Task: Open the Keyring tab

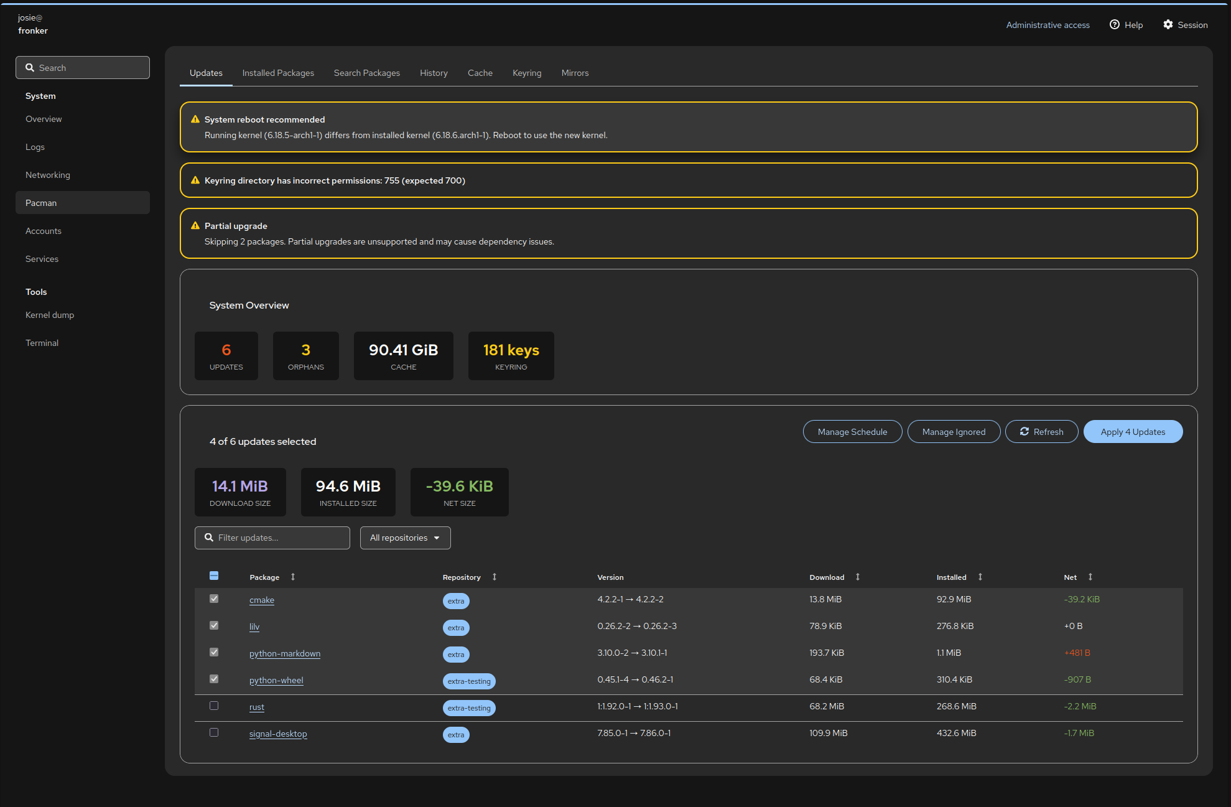Action: click(x=526, y=73)
